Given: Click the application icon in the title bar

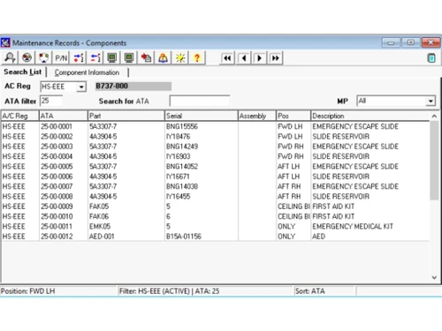Looking at the screenshot, I should click(x=5, y=42).
